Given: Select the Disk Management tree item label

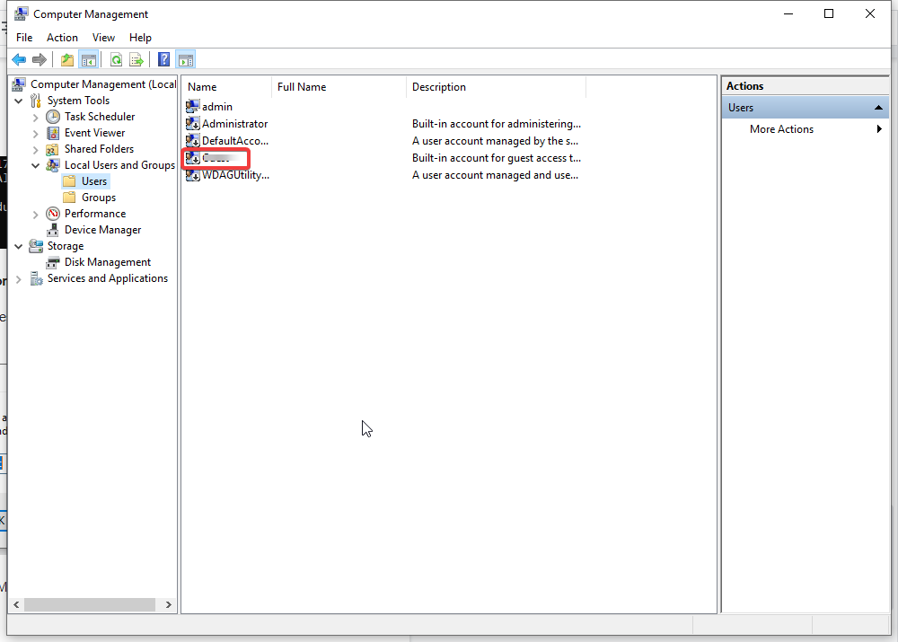Looking at the screenshot, I should point(108,262).
